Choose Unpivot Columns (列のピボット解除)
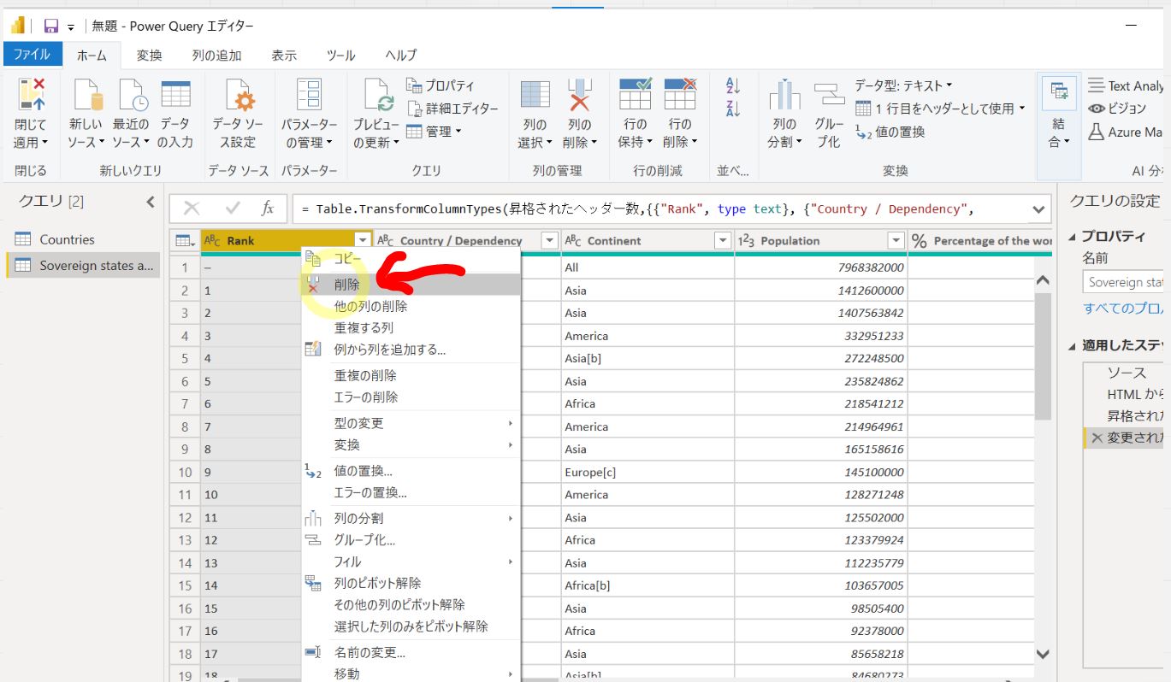Image resolution: width=1171 pixels, height=682 pixels. (x=411, y=583)
